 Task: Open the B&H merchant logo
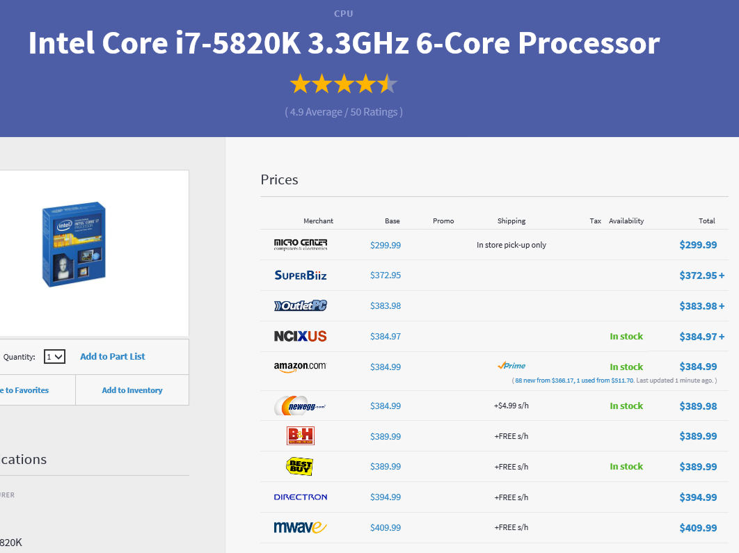tap(300, 435)
